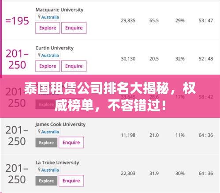
Task: Open Macquarie University name link
Action: 60,10
